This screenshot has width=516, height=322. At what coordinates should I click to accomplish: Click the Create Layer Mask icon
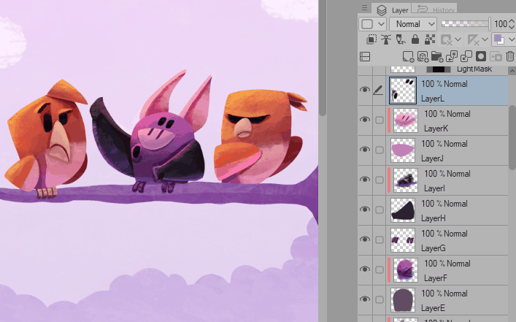(481, 56)
